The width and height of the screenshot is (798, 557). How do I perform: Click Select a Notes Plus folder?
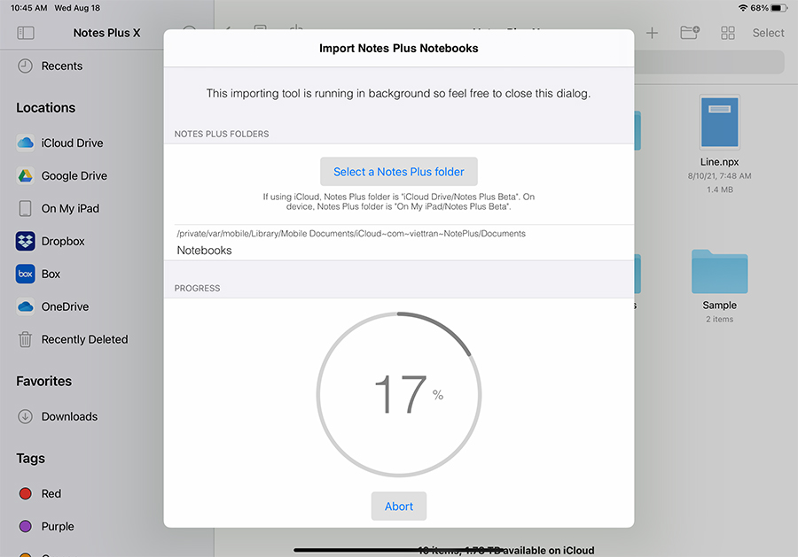click(x=398, y=172)
